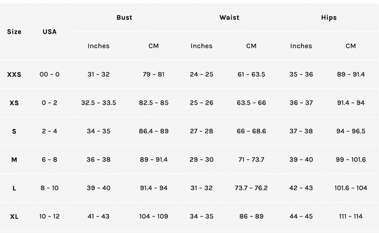Viewport: 379px width, 233px height.
Task: Click the Hips column header
Action: coord(329,17)
